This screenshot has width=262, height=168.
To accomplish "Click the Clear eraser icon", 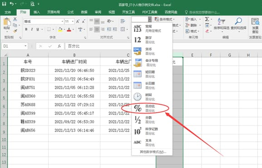I will (x=207, y=31).
